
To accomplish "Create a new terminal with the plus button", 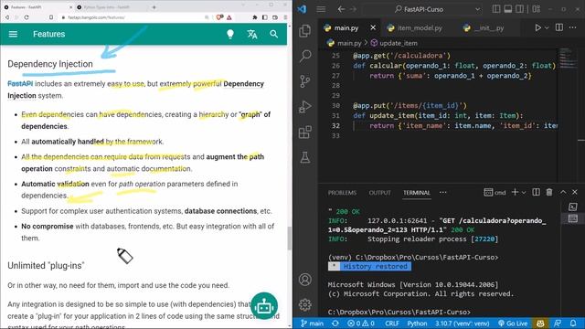I will click(515, 192).
